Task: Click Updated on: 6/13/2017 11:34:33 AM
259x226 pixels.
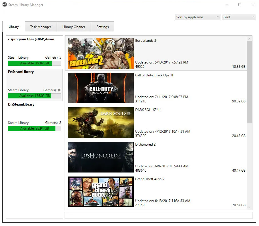Action: tap(163, 201)
